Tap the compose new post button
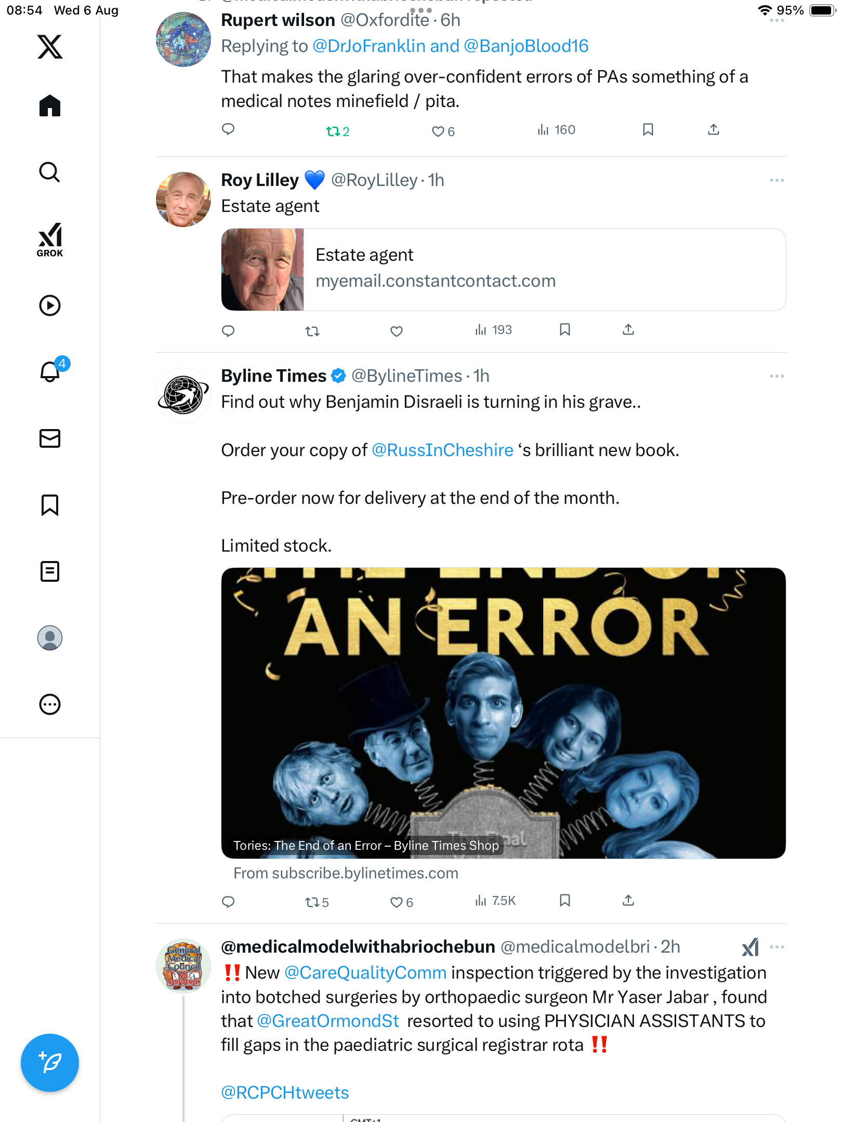 pos(50,1063)
